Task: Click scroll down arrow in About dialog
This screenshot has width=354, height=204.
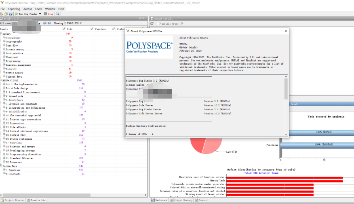Action: [286, 135]
